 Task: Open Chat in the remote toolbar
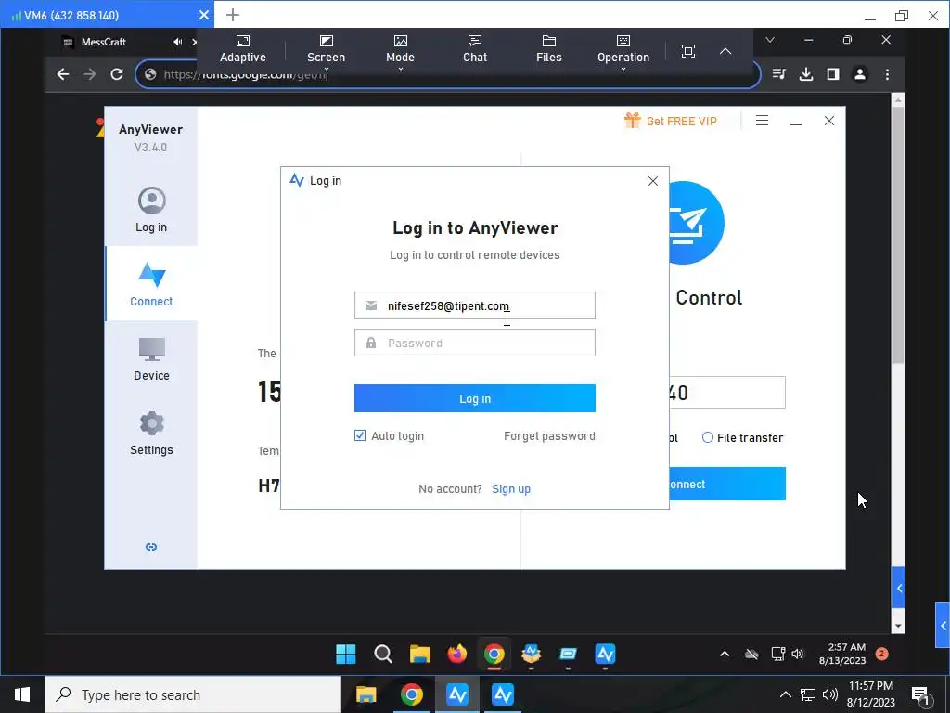click(475, 49)
